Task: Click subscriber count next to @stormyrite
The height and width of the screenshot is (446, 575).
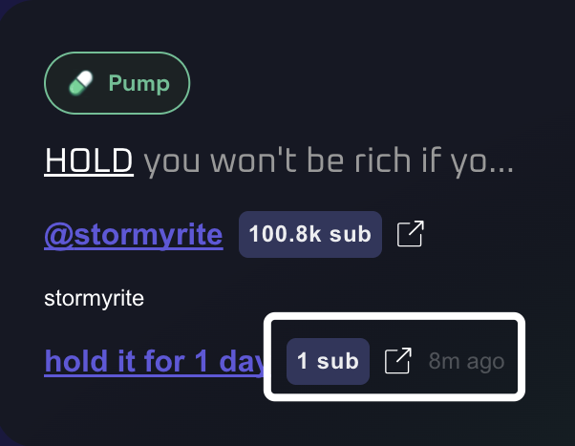Action: 309,234
